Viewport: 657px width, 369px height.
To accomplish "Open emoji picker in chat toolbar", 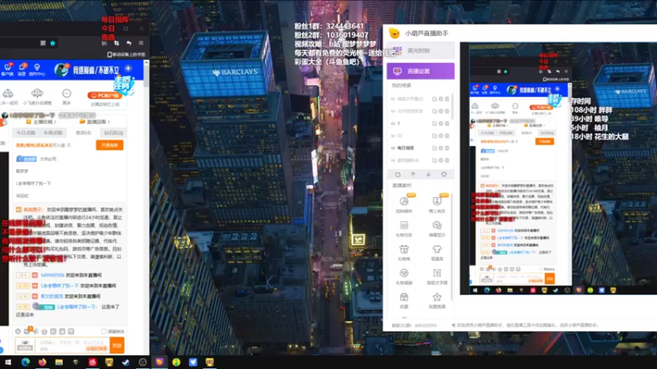I will pos(18,331).
